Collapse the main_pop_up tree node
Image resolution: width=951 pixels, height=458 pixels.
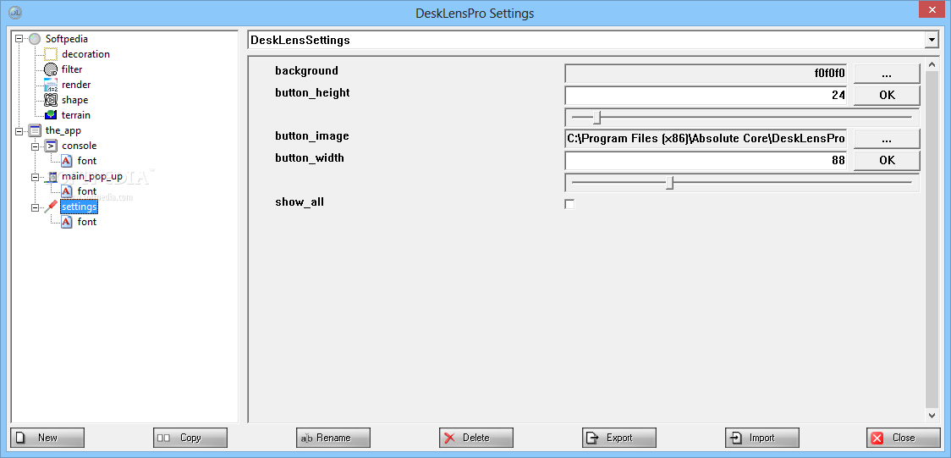(36, 176)
